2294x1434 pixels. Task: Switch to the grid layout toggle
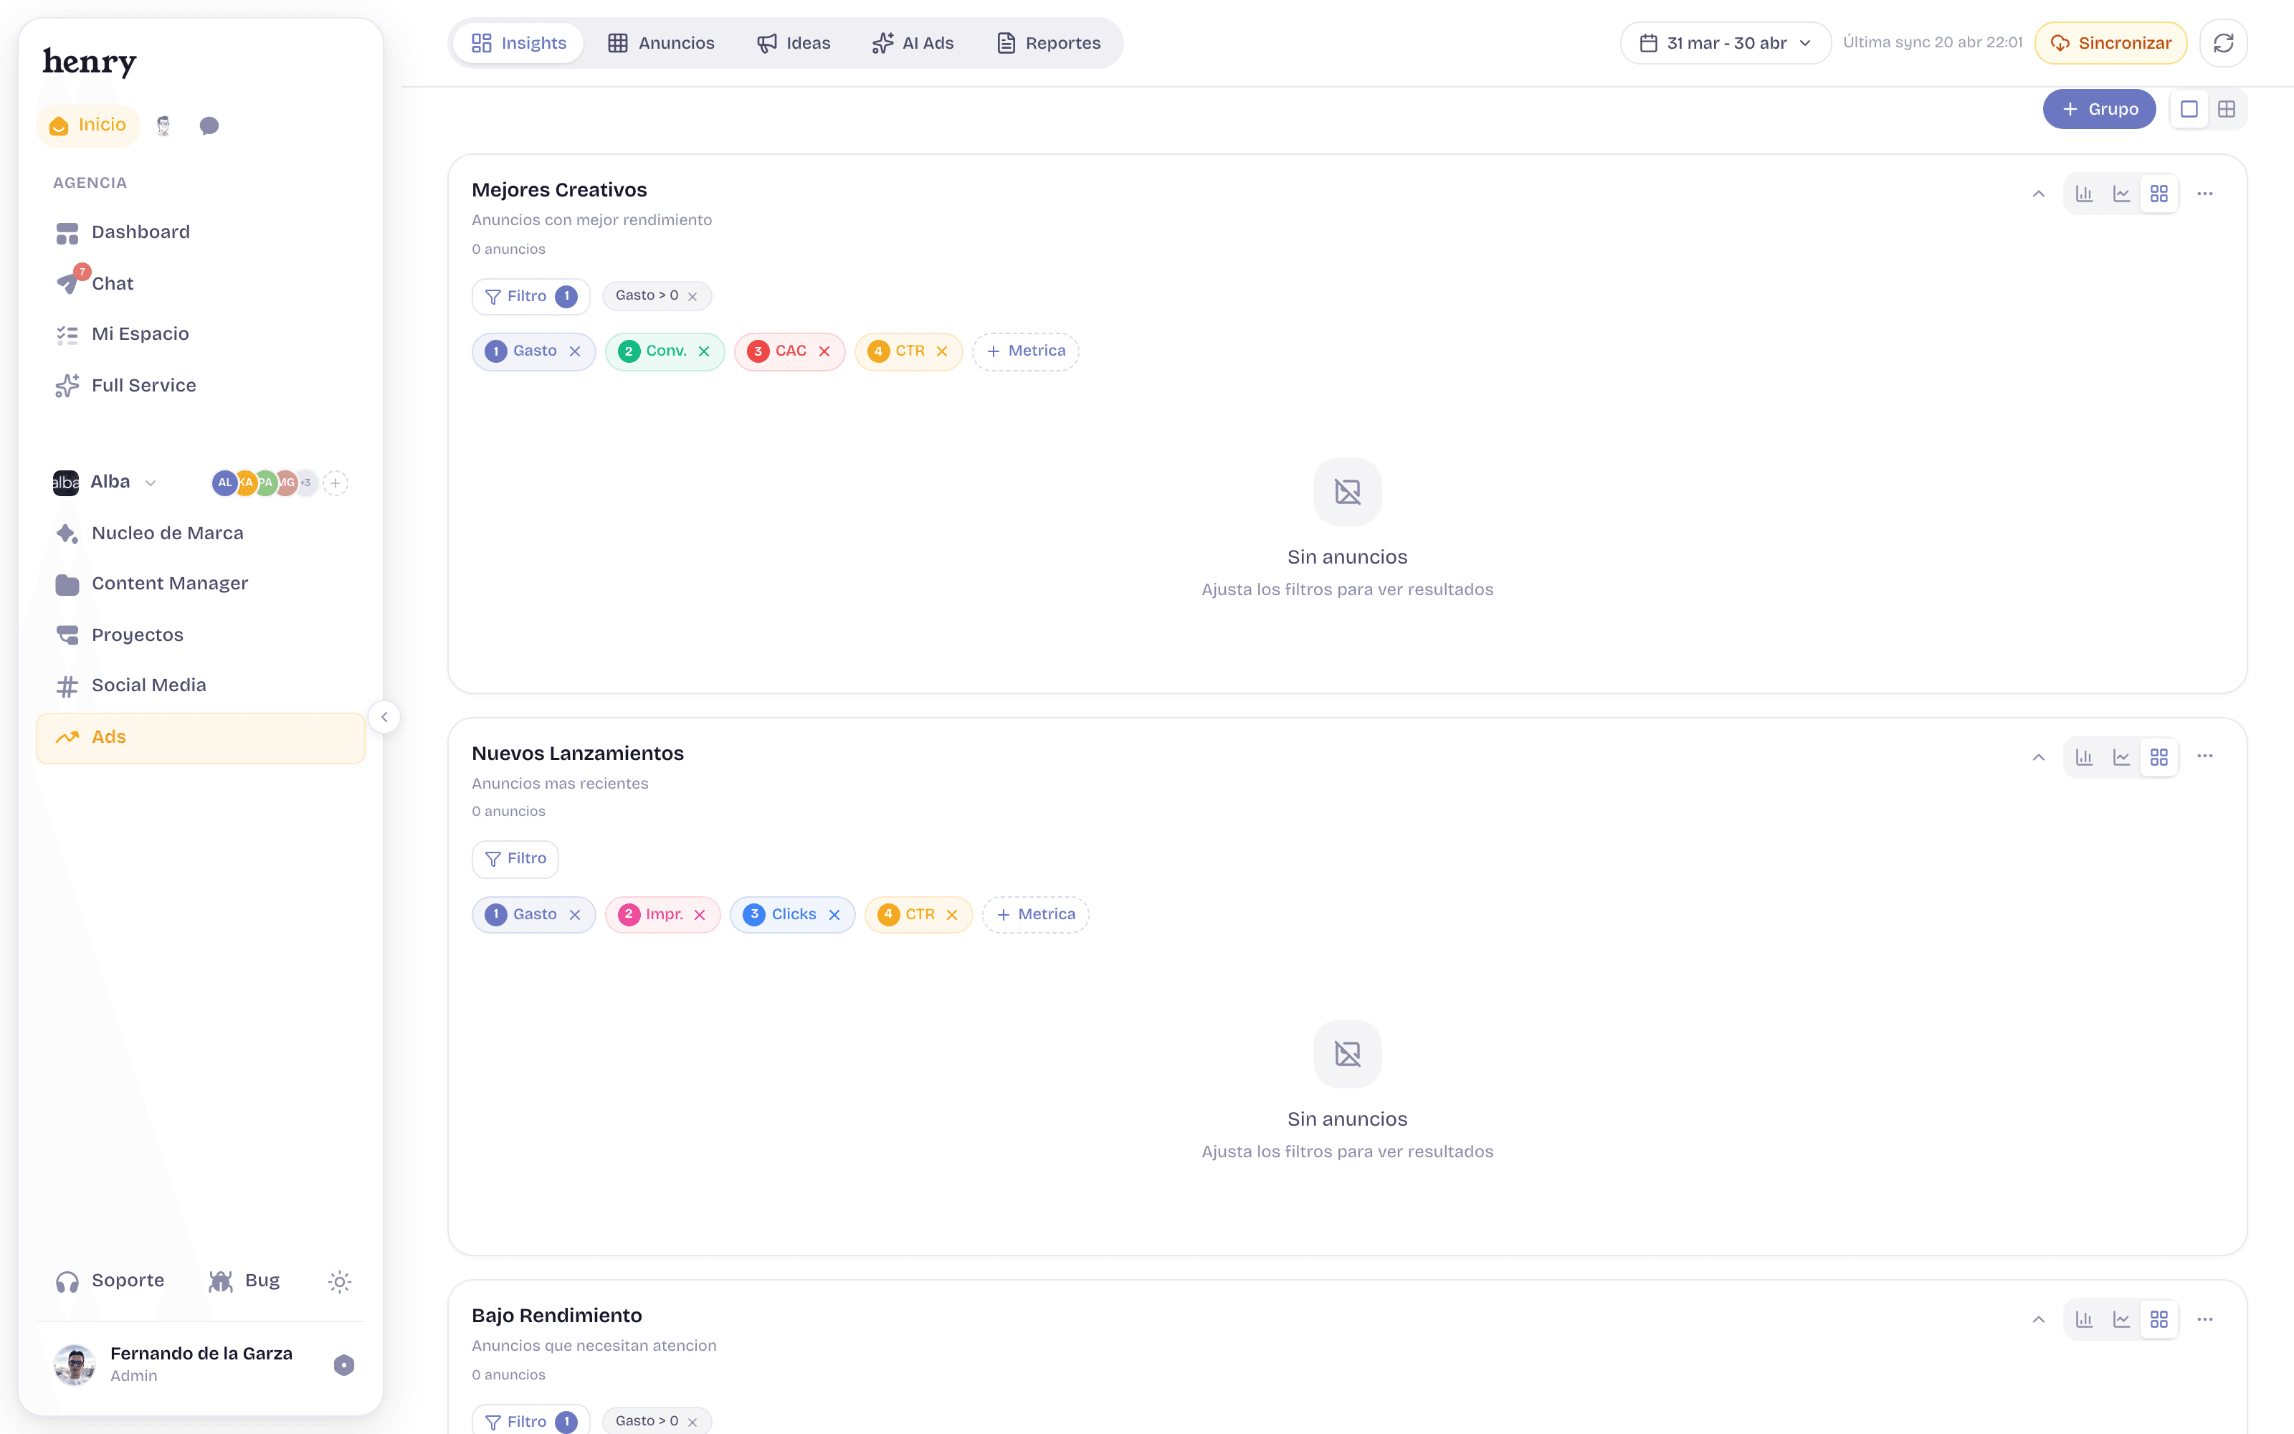[x=2227, y=109]
